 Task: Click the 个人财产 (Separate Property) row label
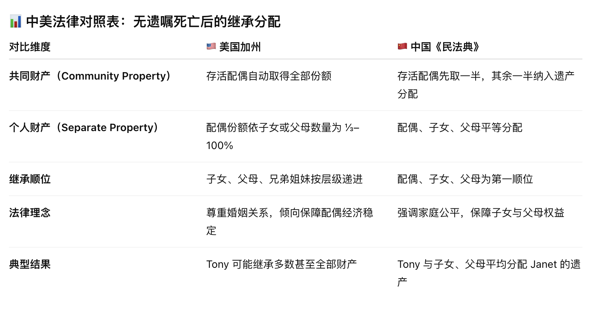pos(84,128)
